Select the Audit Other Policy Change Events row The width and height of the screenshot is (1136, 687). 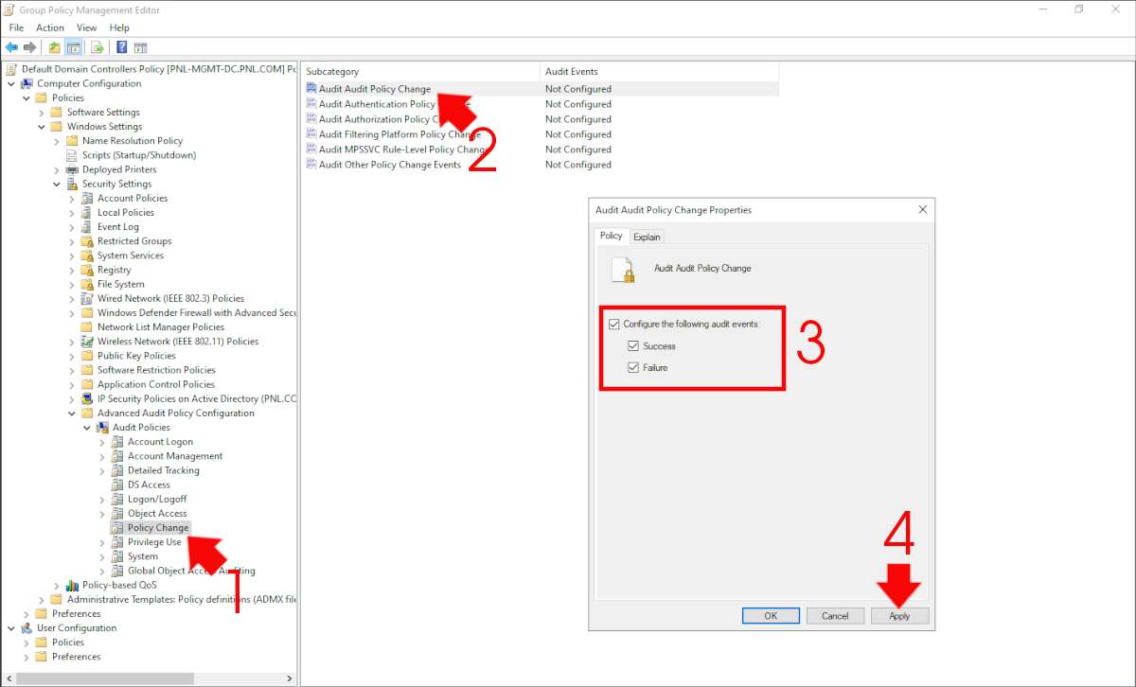point(540,165)
